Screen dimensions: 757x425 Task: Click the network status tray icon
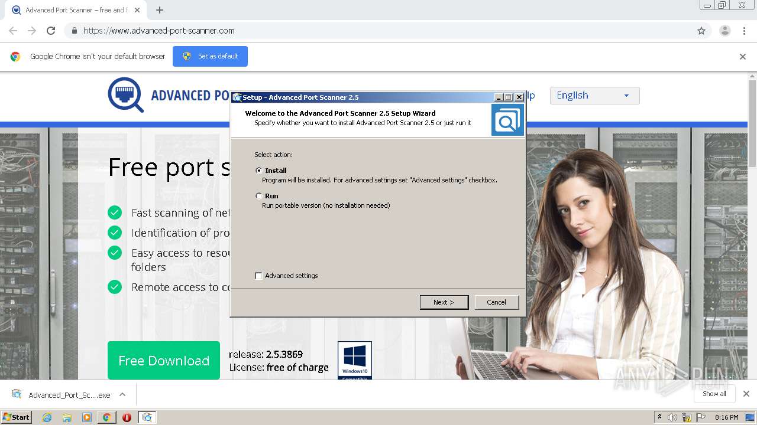point(687,417)
